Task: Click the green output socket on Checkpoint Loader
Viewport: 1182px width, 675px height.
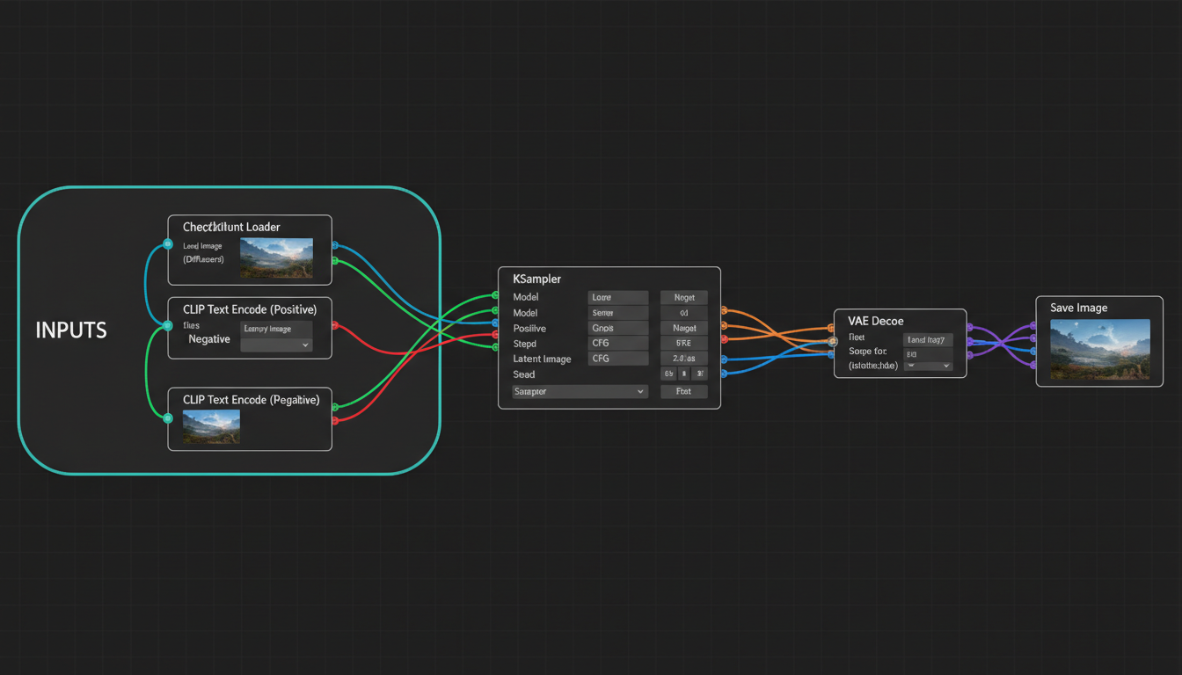Action: [x=334, y=259]
